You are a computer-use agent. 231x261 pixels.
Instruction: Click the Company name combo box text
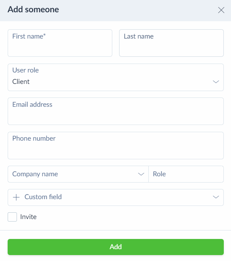35,174
